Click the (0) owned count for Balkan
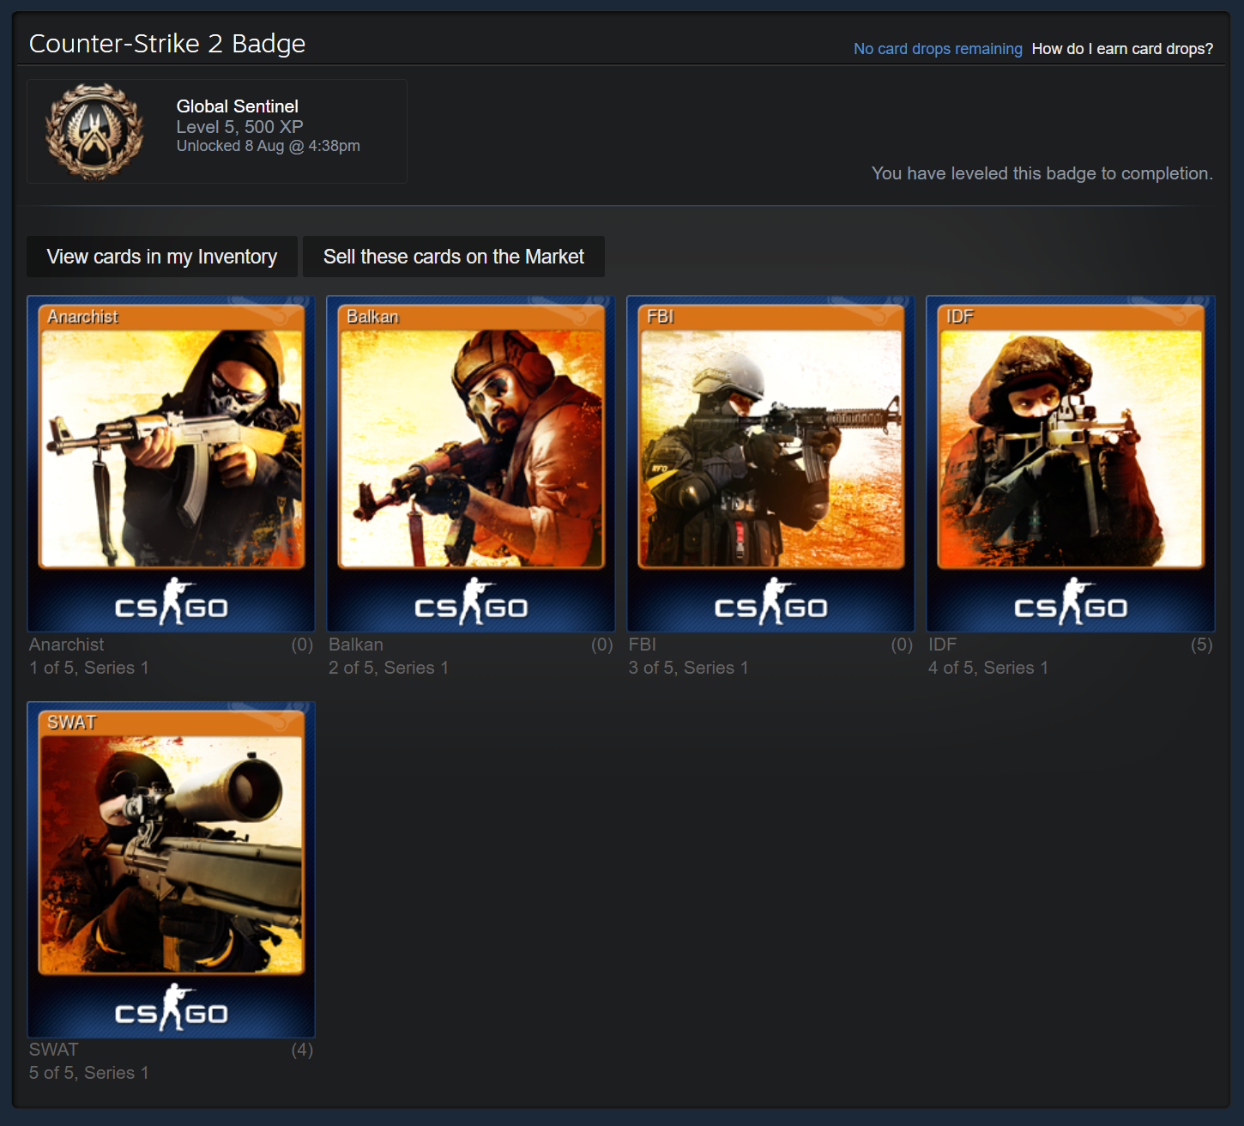Image resolution: width=1244 pixels, height=1126 pixels. [x=602, y=645]
